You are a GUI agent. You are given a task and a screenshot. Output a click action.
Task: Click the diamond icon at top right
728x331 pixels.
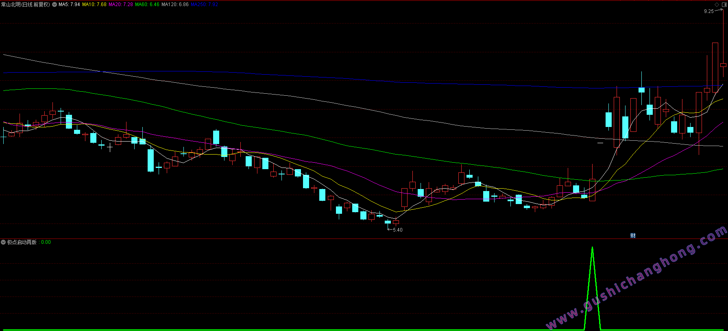pyautogui.click(x=717, y=4)
